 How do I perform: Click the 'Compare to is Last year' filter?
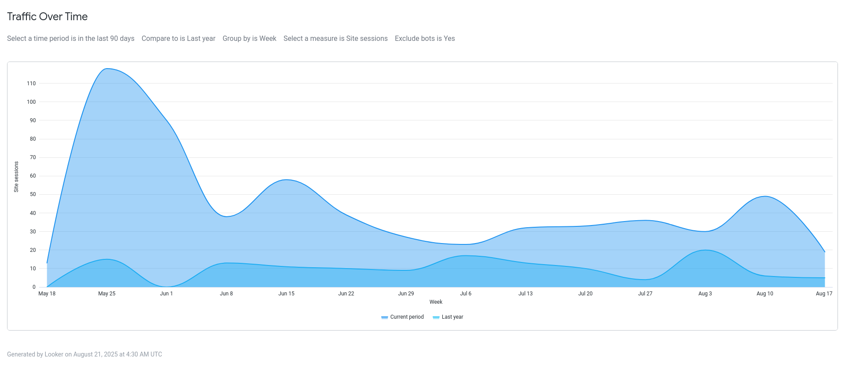178,39
